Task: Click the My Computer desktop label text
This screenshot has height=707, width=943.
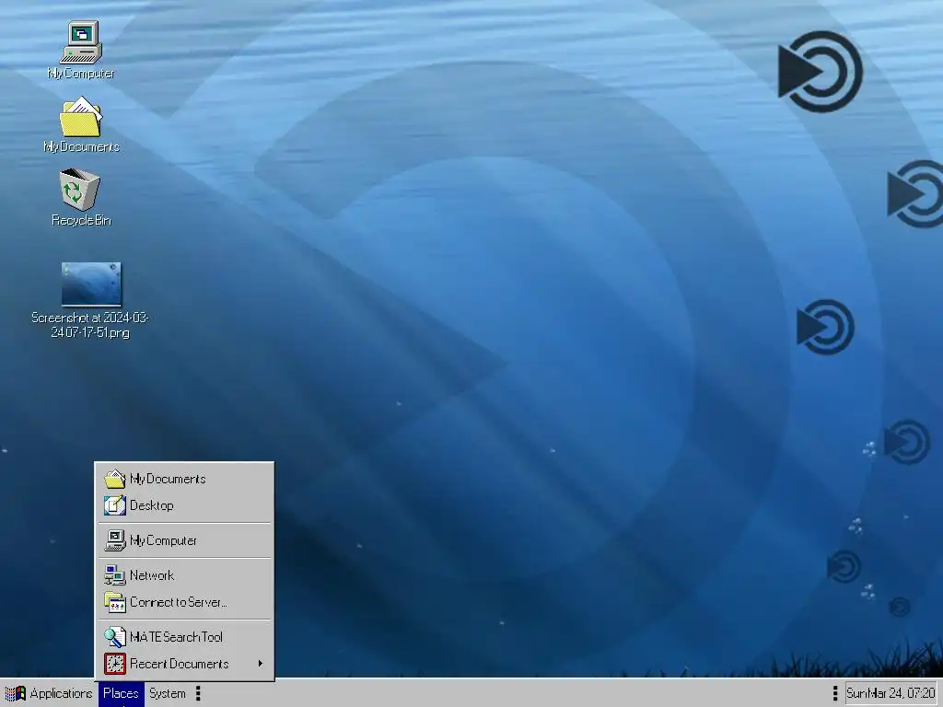Action: coord(81,74)
